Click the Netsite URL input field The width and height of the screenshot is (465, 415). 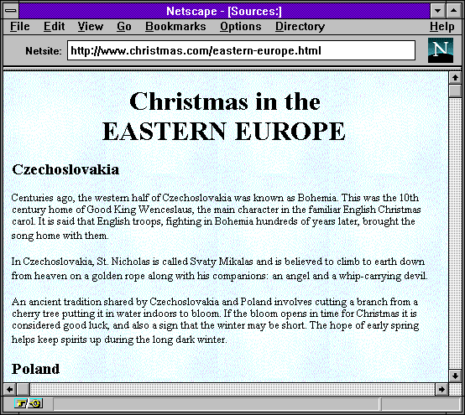point(241,50)
